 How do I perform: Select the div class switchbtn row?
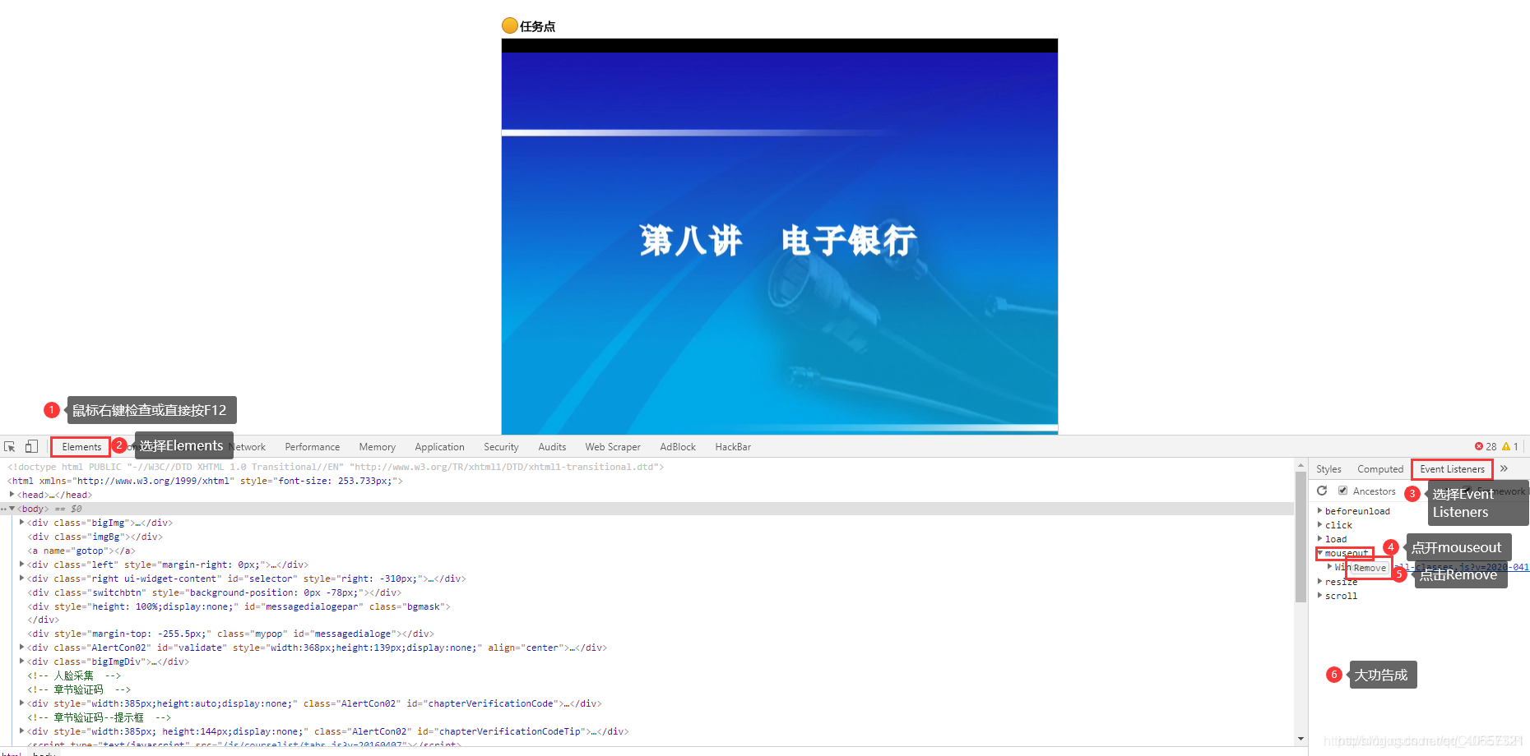pyautogui.click(x=647, y=592)
